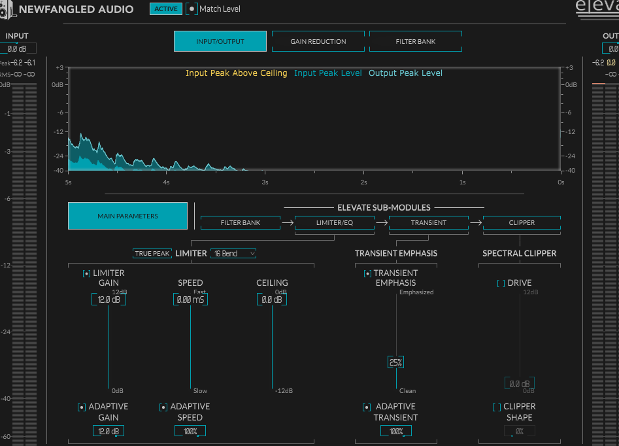This screenshot has height=446, width=619.
Task: Toggle the ADAPTIVE TRANSIENT checkbox
Action: [367, 407]
